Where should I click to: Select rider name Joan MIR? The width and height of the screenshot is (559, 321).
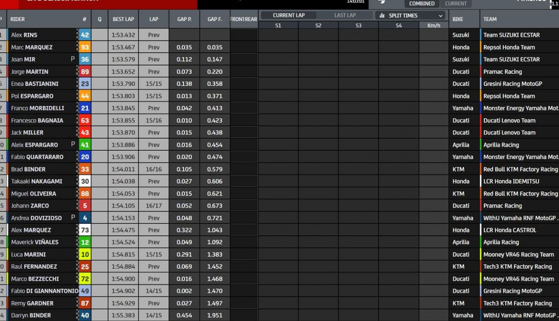tap(23, 60)
